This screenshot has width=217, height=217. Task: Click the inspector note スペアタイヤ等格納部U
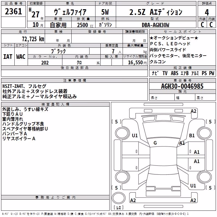tap(25, 129)
